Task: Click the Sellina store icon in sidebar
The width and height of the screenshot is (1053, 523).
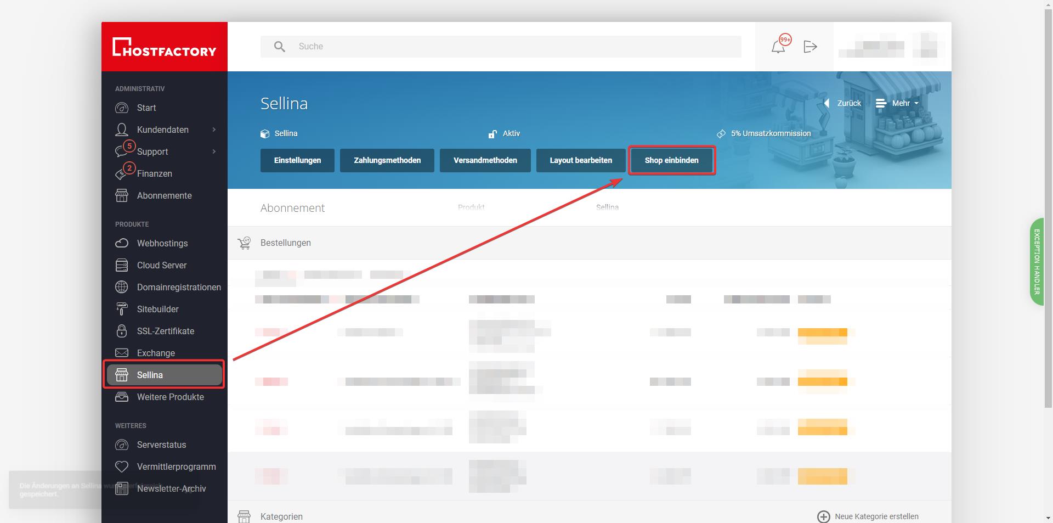Action: pyautogui.click(x=122, y=375)
